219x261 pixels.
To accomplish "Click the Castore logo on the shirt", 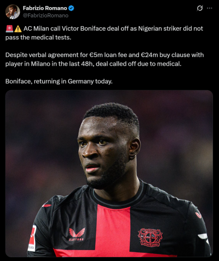I will [x=77, y=234].
